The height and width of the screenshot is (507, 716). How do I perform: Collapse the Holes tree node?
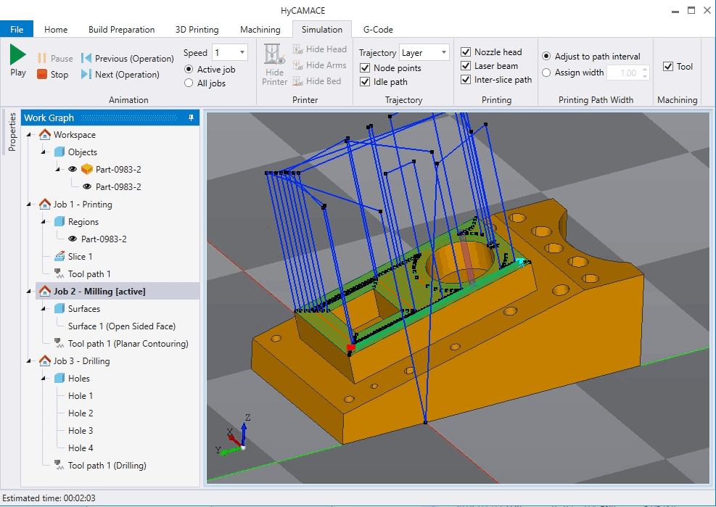[44, 378]
